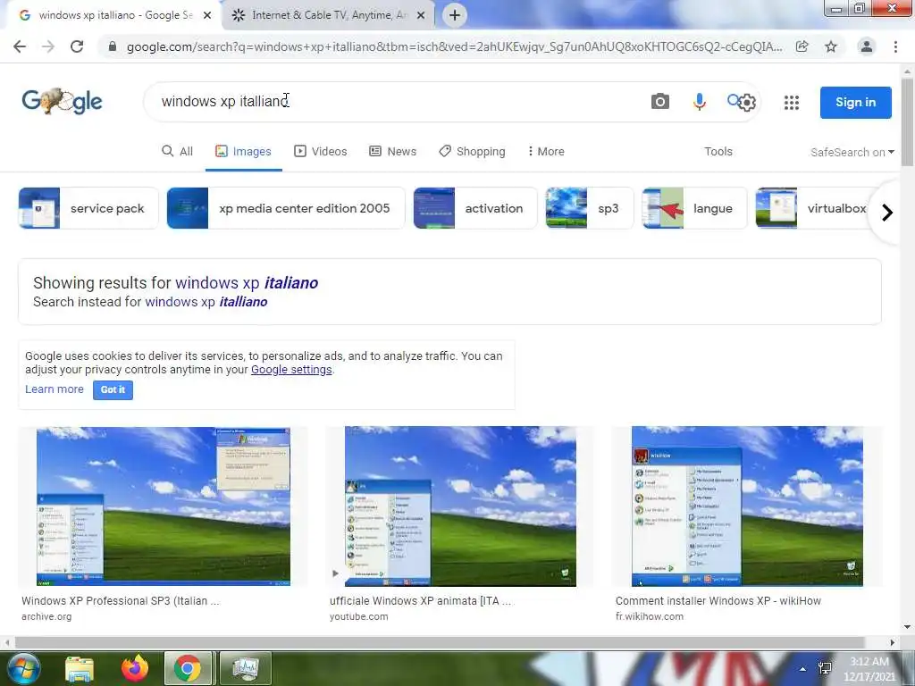Image resolution: width=915 pixels, height=686 pixels.
Task: Click the vertical scrollbar down arrow
Action: click(907, 628)
